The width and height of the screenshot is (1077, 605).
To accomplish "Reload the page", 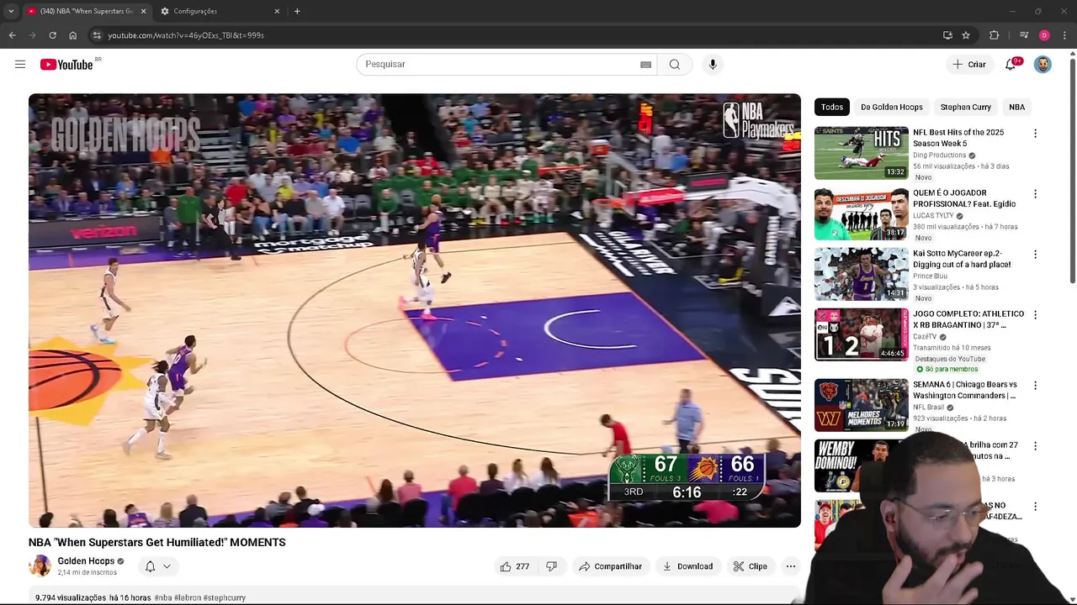I will [x=52, y=35].
